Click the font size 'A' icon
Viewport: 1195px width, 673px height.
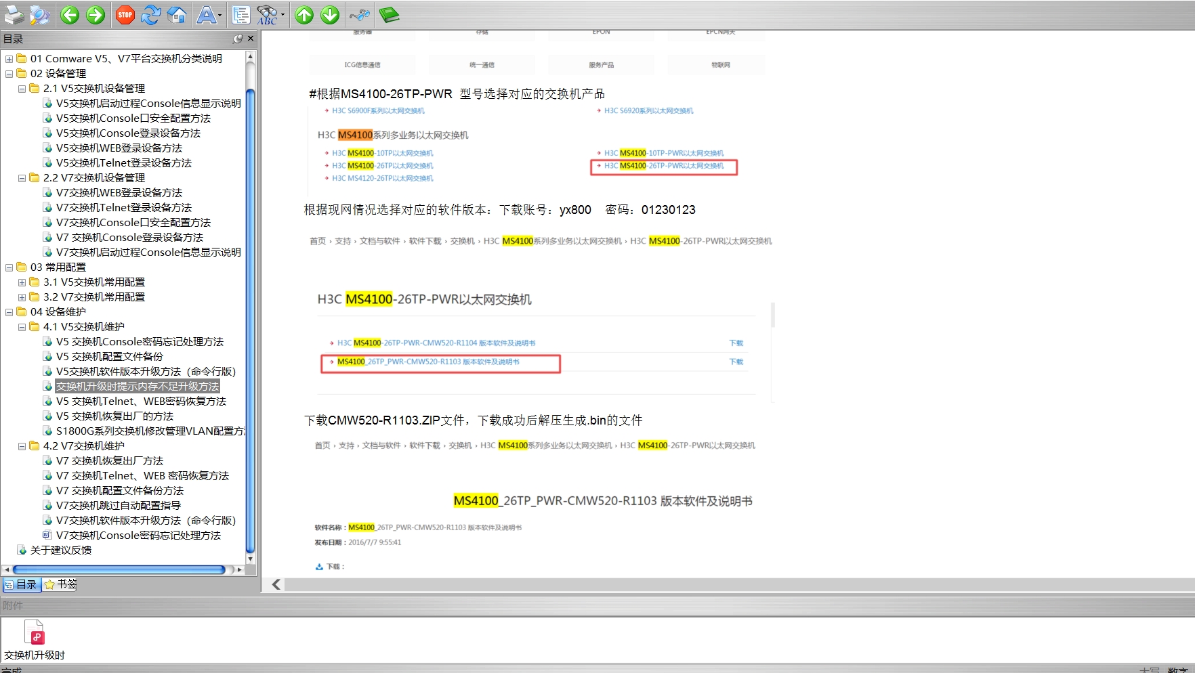(x=205, y=15)
